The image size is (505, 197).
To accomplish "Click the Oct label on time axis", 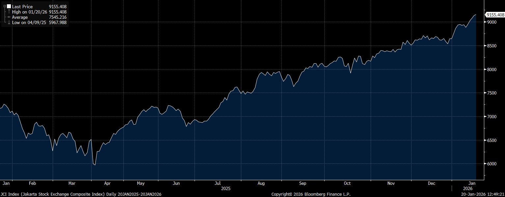I will click(x=347, y=183).
